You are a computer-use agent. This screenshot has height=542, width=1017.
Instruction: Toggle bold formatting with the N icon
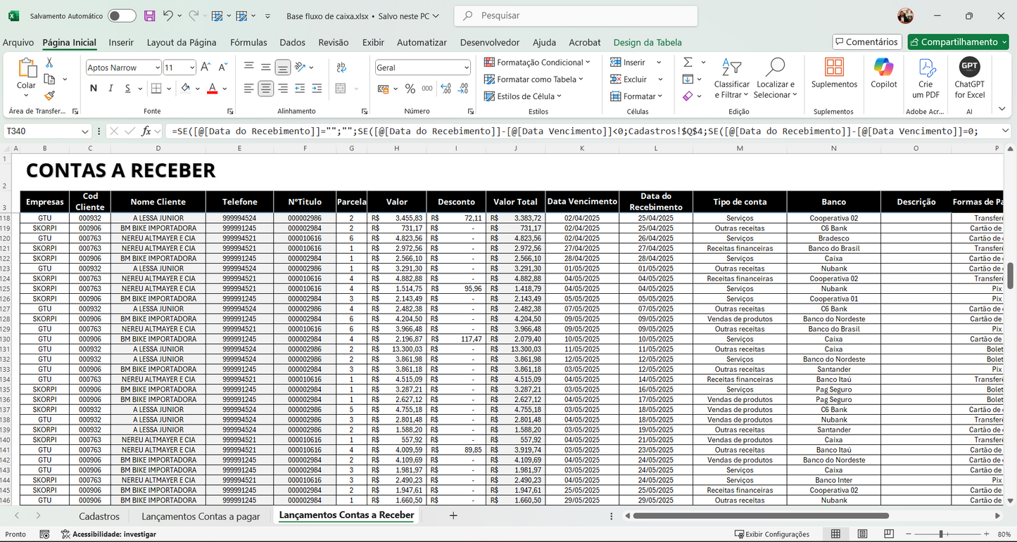[92, 89]
